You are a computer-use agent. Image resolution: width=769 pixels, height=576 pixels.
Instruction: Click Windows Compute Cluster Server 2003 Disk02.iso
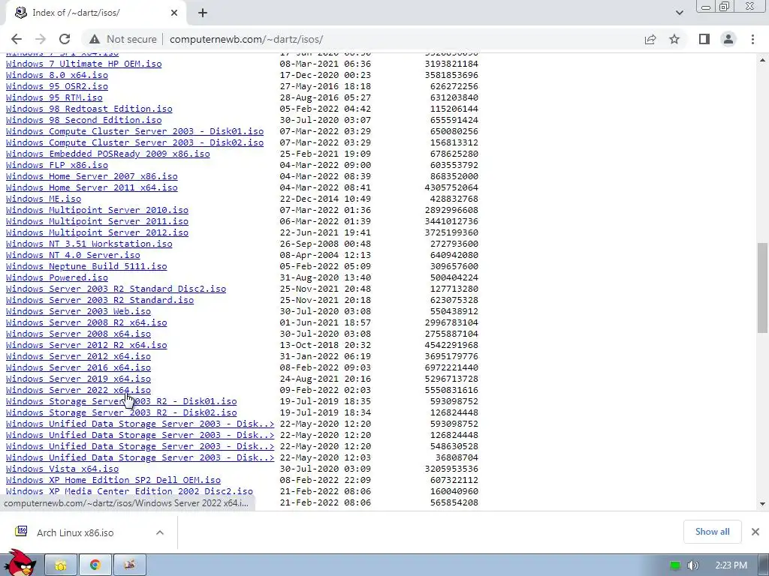(x=135, y=142)
